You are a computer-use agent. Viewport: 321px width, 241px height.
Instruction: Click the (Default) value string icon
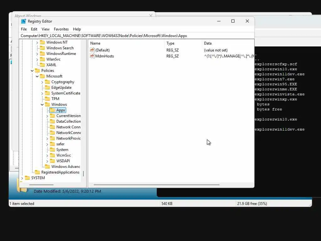pos(92,50)
